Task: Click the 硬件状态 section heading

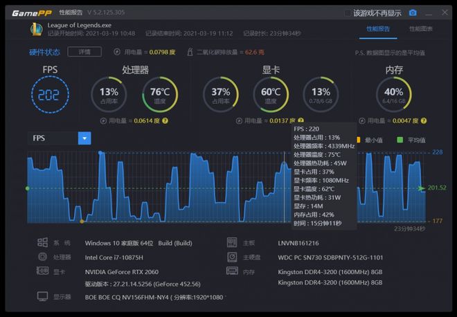Action: 44,52
